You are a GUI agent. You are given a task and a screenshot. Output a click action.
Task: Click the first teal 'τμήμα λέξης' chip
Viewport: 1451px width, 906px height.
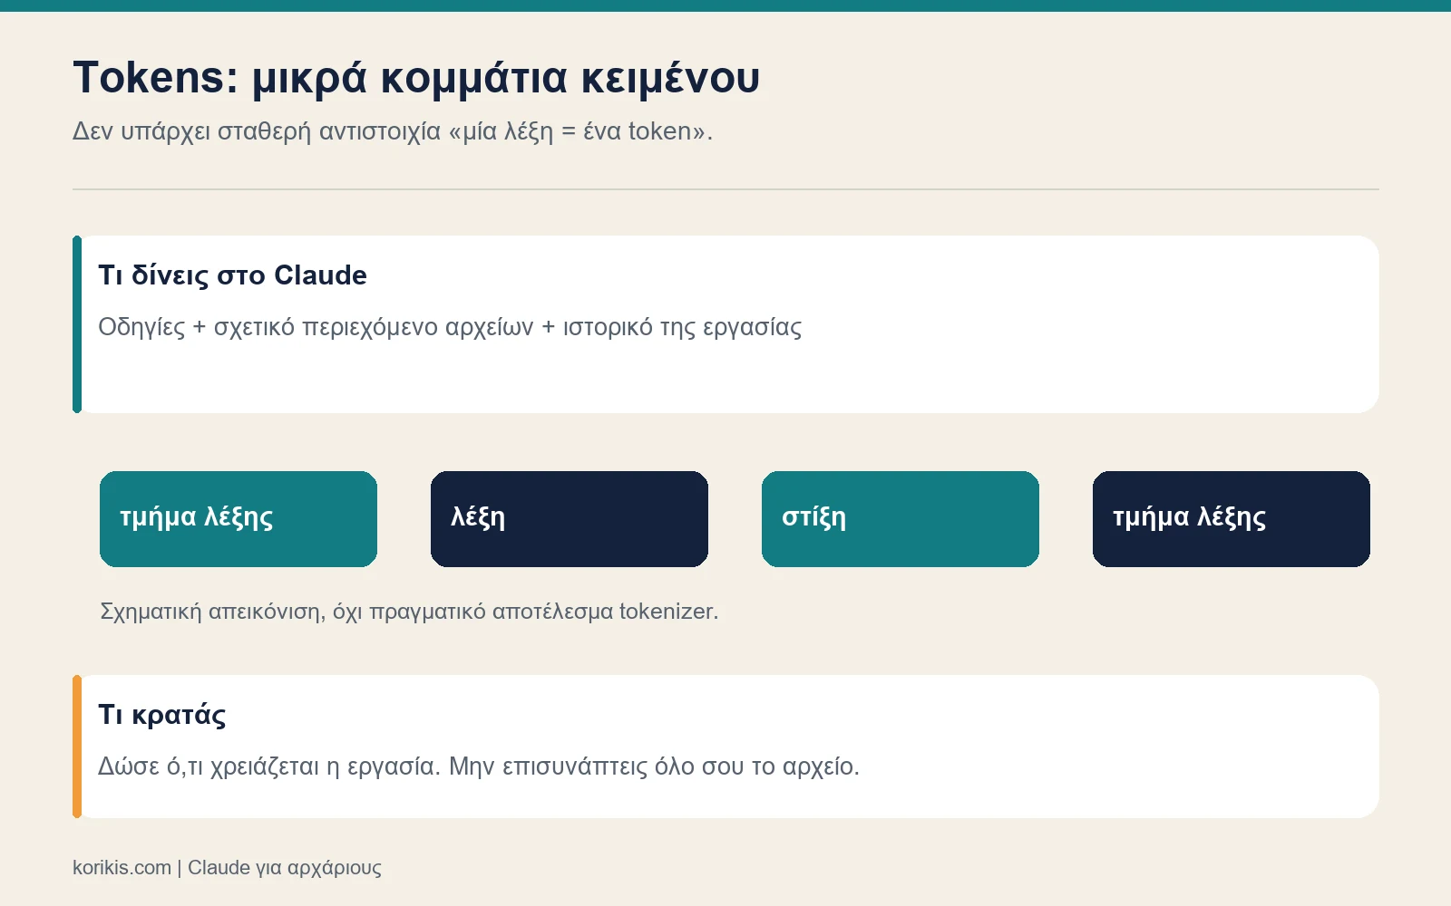(x=239, y=519)
